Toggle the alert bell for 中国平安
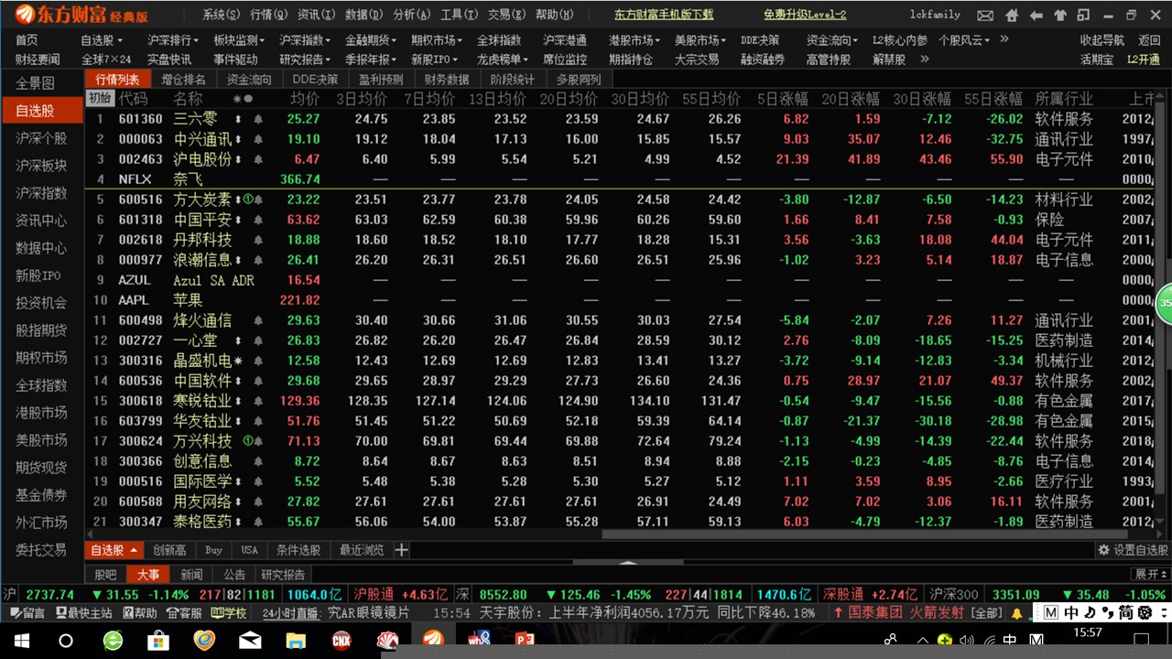 pos(258,220)
